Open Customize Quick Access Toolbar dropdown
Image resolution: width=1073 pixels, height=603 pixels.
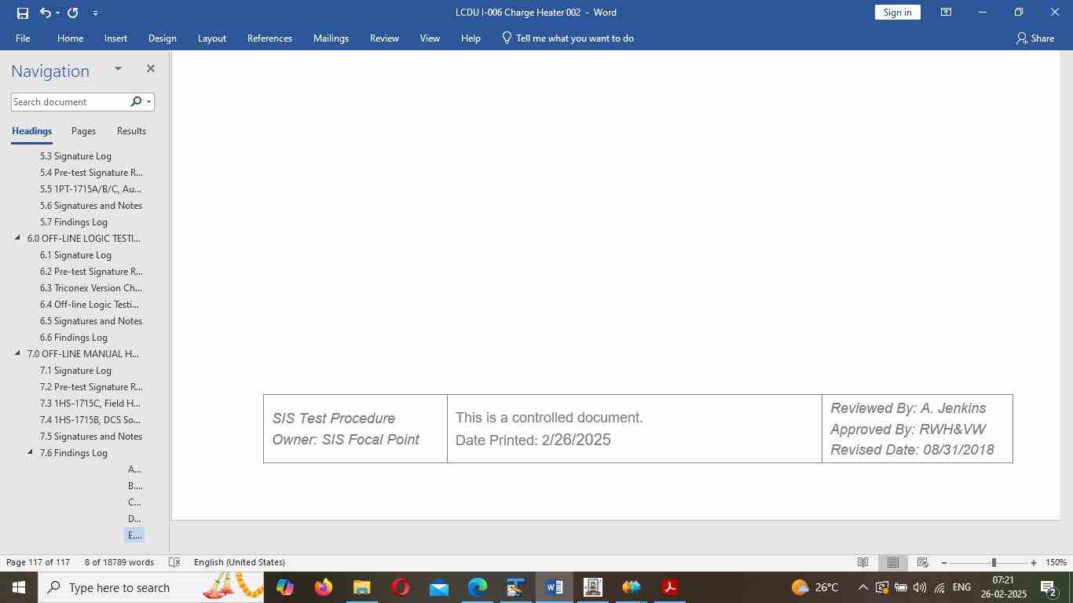pos(95,13)
